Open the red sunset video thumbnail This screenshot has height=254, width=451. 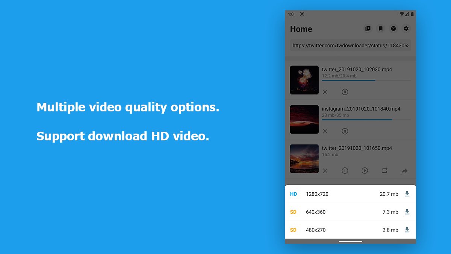coord(304,120)
